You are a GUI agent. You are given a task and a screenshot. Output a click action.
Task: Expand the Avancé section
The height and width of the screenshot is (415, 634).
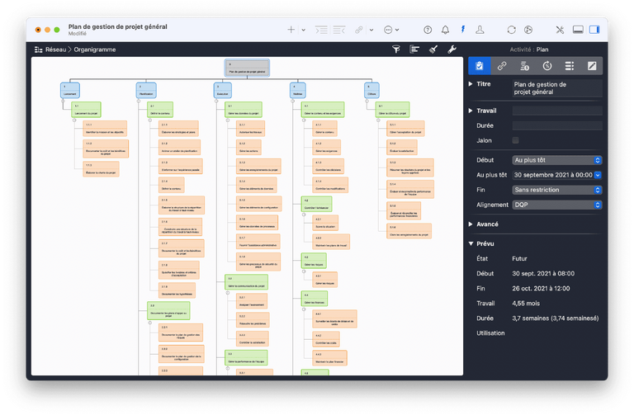coord(471,224)
